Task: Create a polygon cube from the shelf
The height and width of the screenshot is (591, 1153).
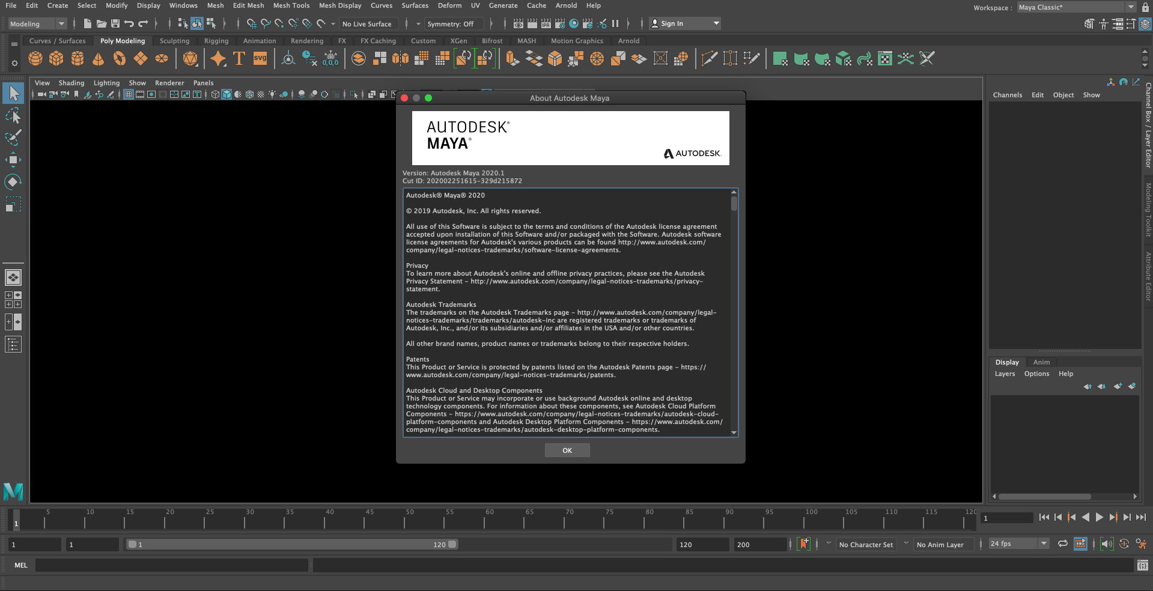Action: point(56,59)
